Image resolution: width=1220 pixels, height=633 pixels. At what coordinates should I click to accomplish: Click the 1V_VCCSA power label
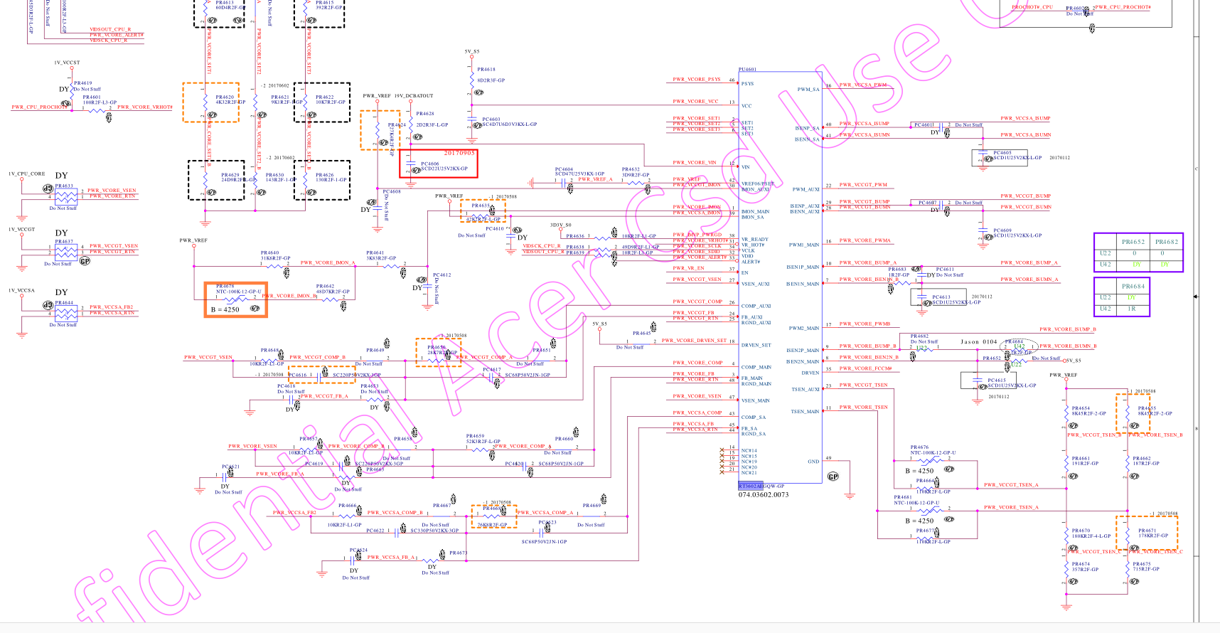click(21, 291)
